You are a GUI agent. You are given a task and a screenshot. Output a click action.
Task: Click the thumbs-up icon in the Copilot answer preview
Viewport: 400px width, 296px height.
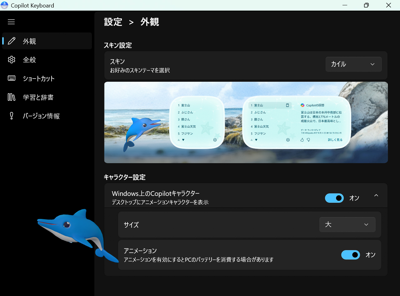point(302,140)
